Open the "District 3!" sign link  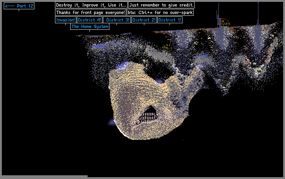117,20
